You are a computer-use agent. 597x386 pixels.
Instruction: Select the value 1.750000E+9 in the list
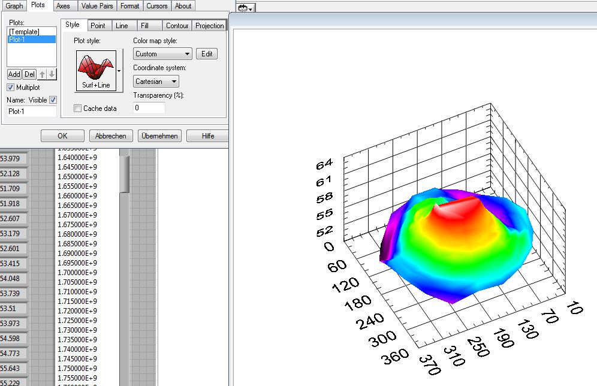[x=77, y=369]
